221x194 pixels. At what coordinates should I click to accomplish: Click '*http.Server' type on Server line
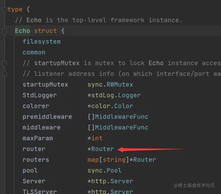coord(110,181)
